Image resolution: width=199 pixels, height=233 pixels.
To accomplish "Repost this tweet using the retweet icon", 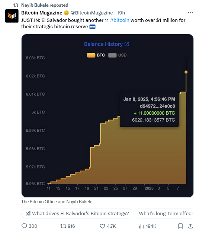I will point(63,226).
